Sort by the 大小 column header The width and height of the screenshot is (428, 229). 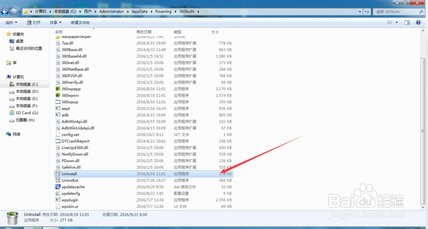[214, 32]
